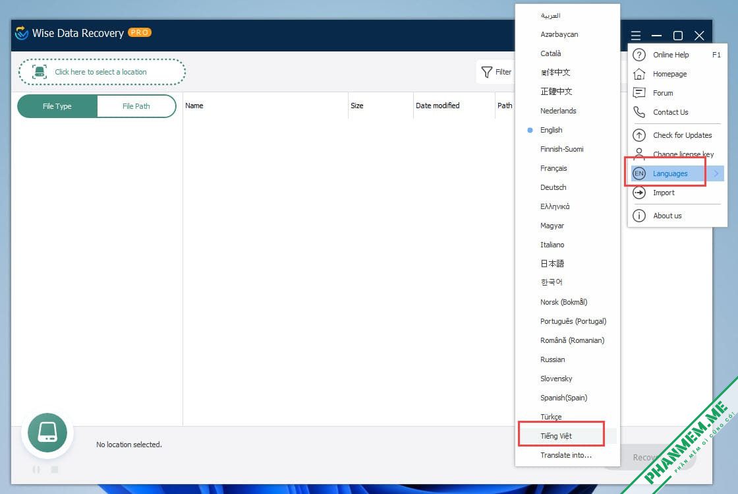Viewport: 738px width, 494px height.
Task: Open Contact Us menu entry
Action: (x=677, y=112)
